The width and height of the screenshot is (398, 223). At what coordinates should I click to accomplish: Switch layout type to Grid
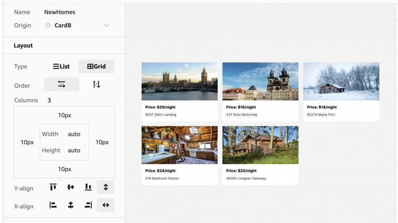(96, 66)
